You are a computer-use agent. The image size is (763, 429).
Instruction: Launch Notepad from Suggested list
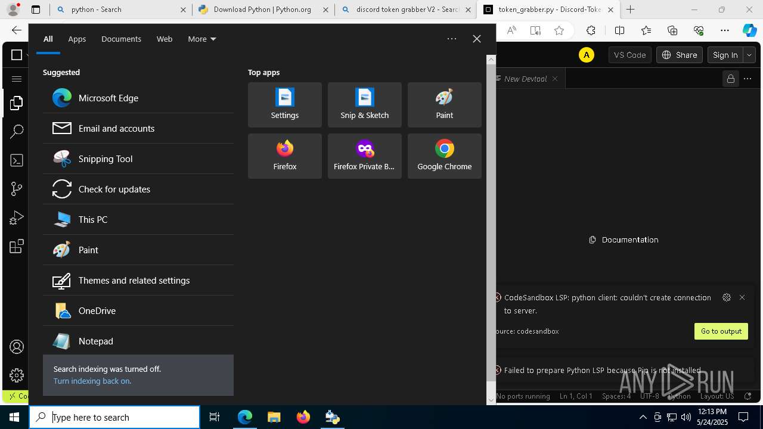[138, 341]
